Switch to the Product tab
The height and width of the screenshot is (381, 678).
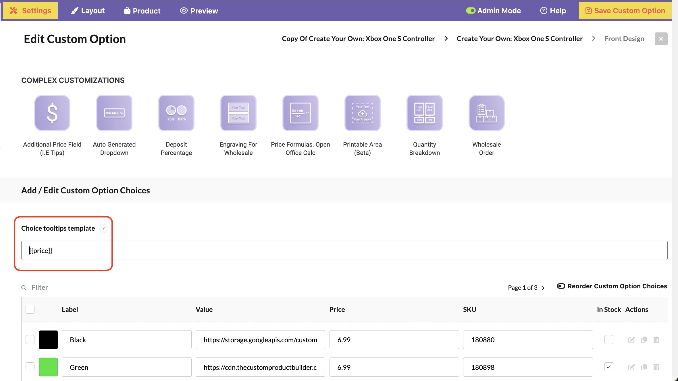(x=142, y=11)
